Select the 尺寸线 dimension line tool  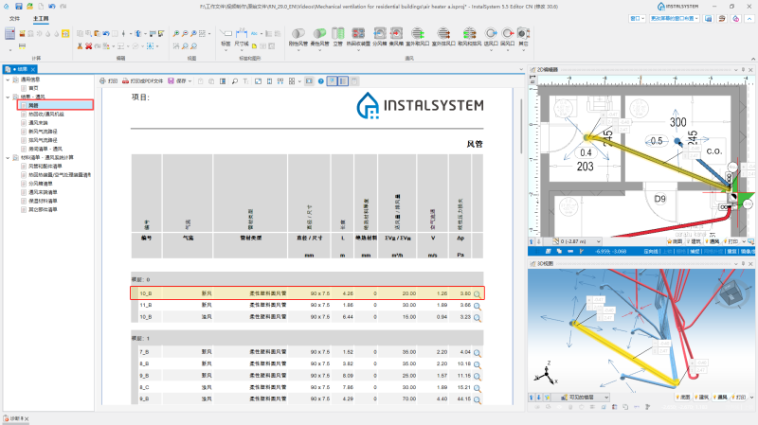coord(242,38)
